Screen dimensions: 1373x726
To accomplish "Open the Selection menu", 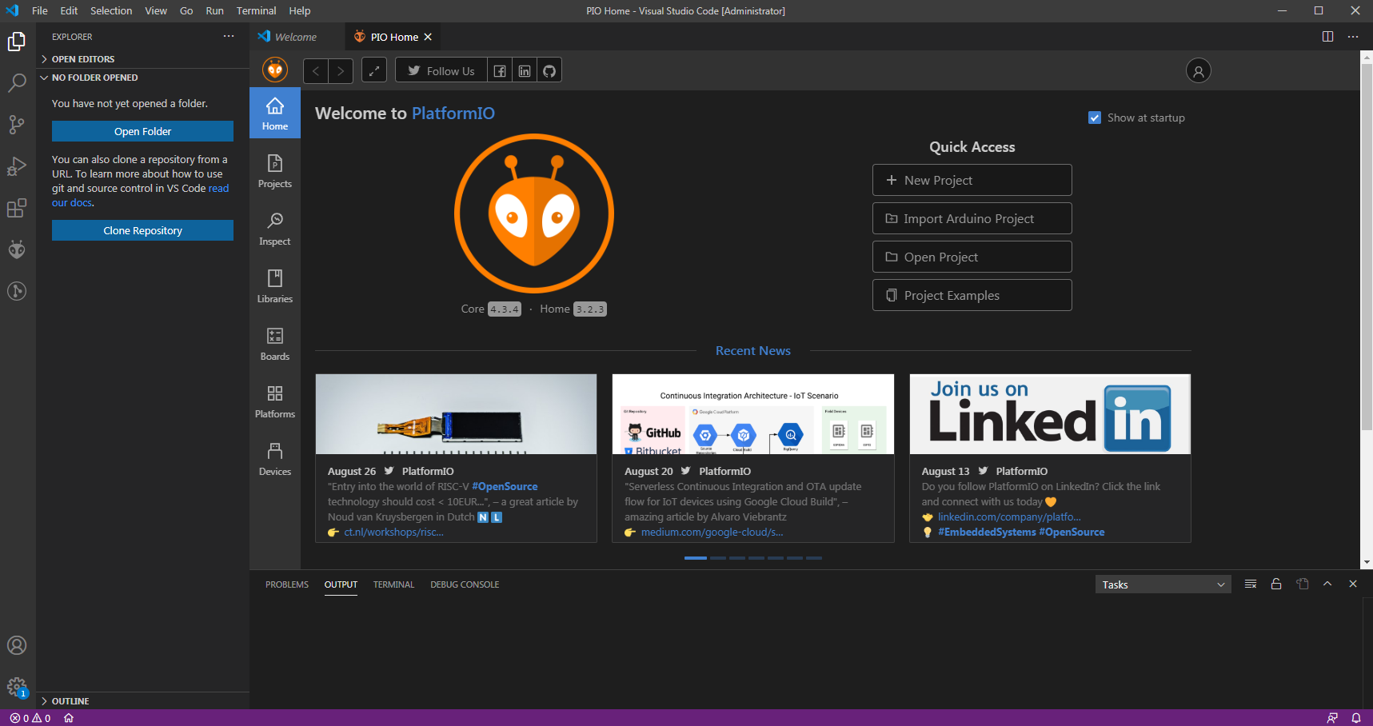I will tap(111, 11).
